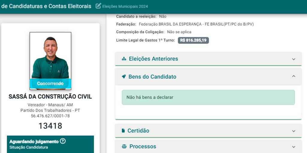Image resolution: width=307 pixels, height=153 pixels.
Task: Click the sitemap icon beside Eleições Anteriores
Action: (x=124, y=59)
